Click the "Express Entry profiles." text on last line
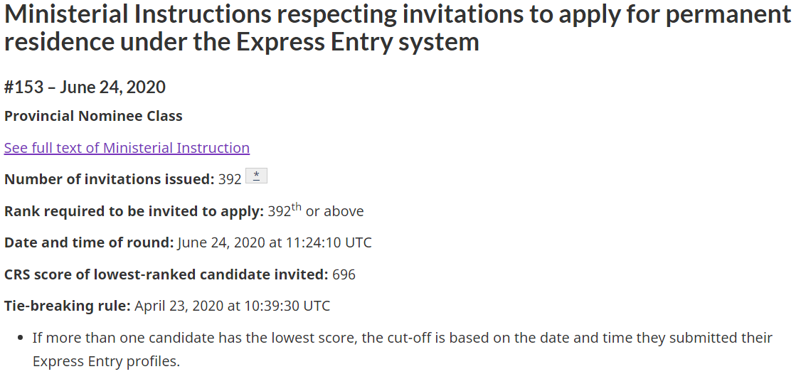The image size is (796, 374). [106, 361]
